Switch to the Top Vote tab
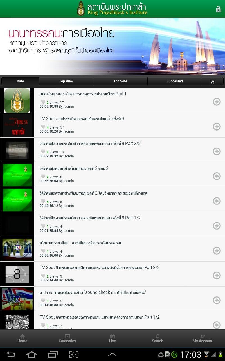225x361 pixels. point(120,81)
